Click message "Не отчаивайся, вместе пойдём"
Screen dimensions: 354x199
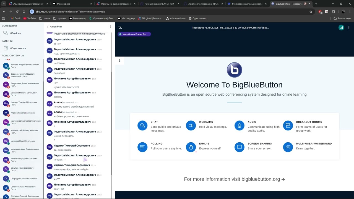[71, 169]
